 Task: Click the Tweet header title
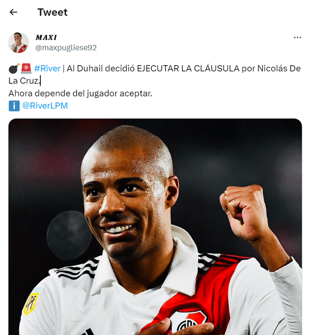point(52,12)
